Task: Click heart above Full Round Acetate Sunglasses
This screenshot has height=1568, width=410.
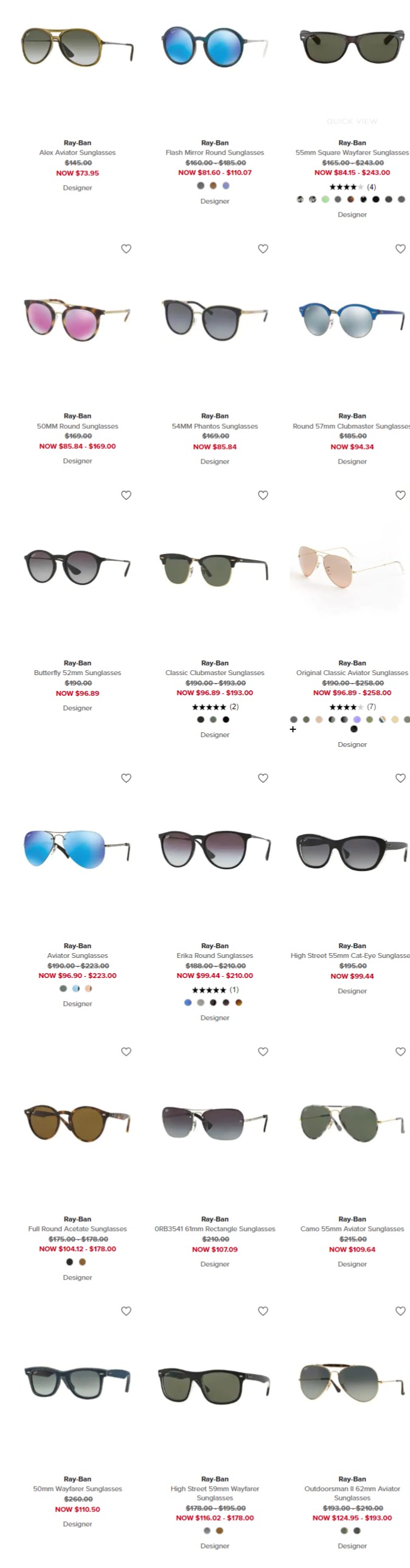Action: point(126,1051)
